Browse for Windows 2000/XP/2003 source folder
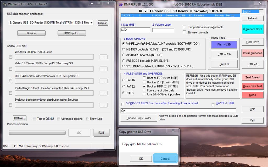268x167 pixels. [x=103, y=57]
